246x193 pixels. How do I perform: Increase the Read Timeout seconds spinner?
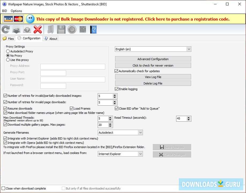pos(188,118)
